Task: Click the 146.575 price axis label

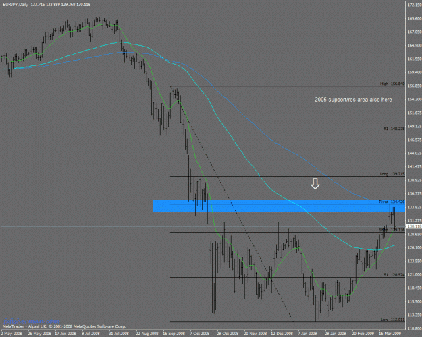Action: pyautogui.click(x=415, y=140)
